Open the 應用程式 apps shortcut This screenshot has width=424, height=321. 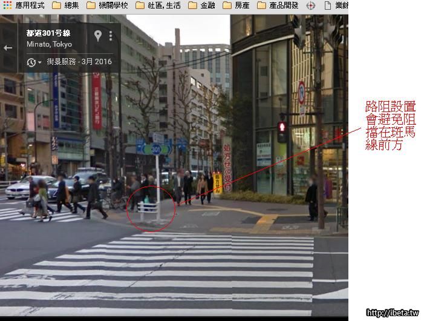[x=24, y=5]
